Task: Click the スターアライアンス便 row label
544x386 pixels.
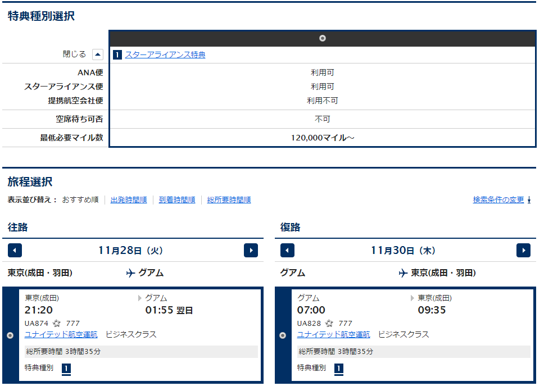Action: pos(64,87)
